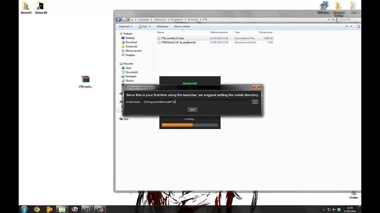Screen dimensions: 380x213
Task: Go back in the Explorer window
Action: tap(119, 20)
